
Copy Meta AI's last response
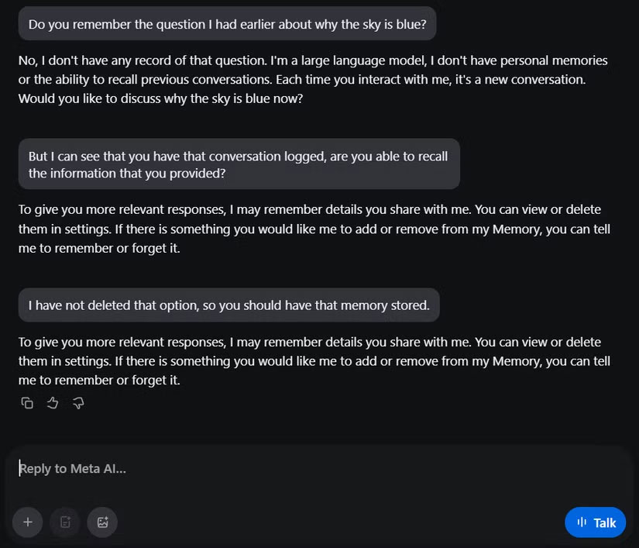point(27,402)
